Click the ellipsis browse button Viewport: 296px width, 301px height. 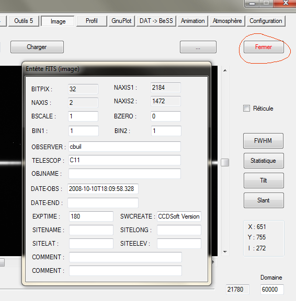[x=198, y=47]
